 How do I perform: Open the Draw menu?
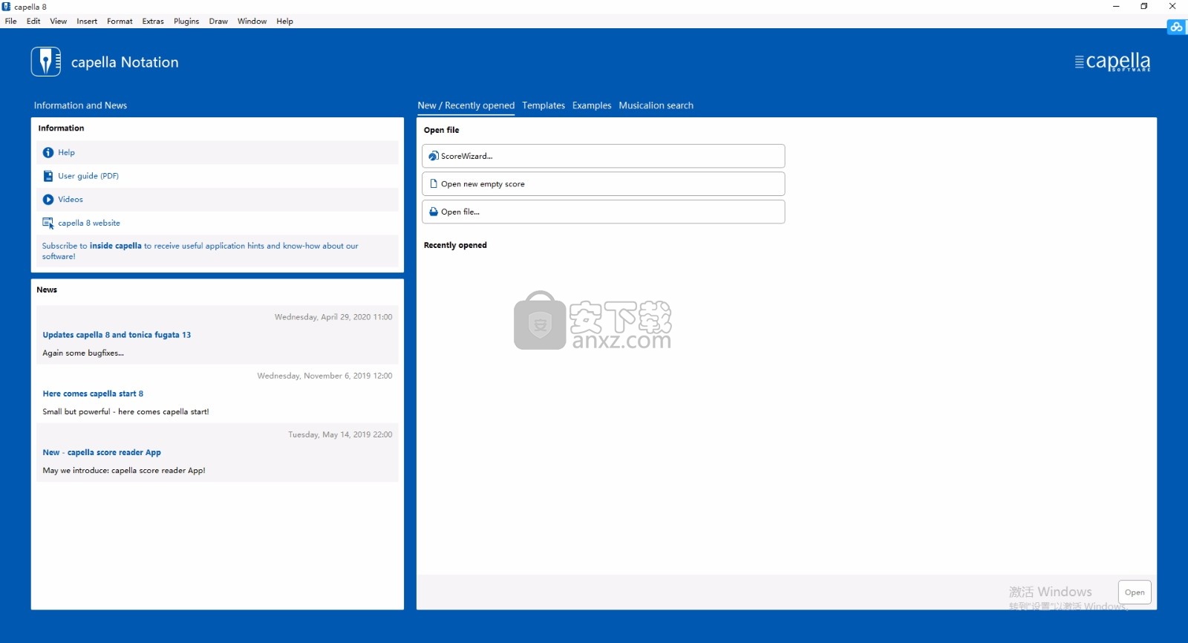coord(218,21)
